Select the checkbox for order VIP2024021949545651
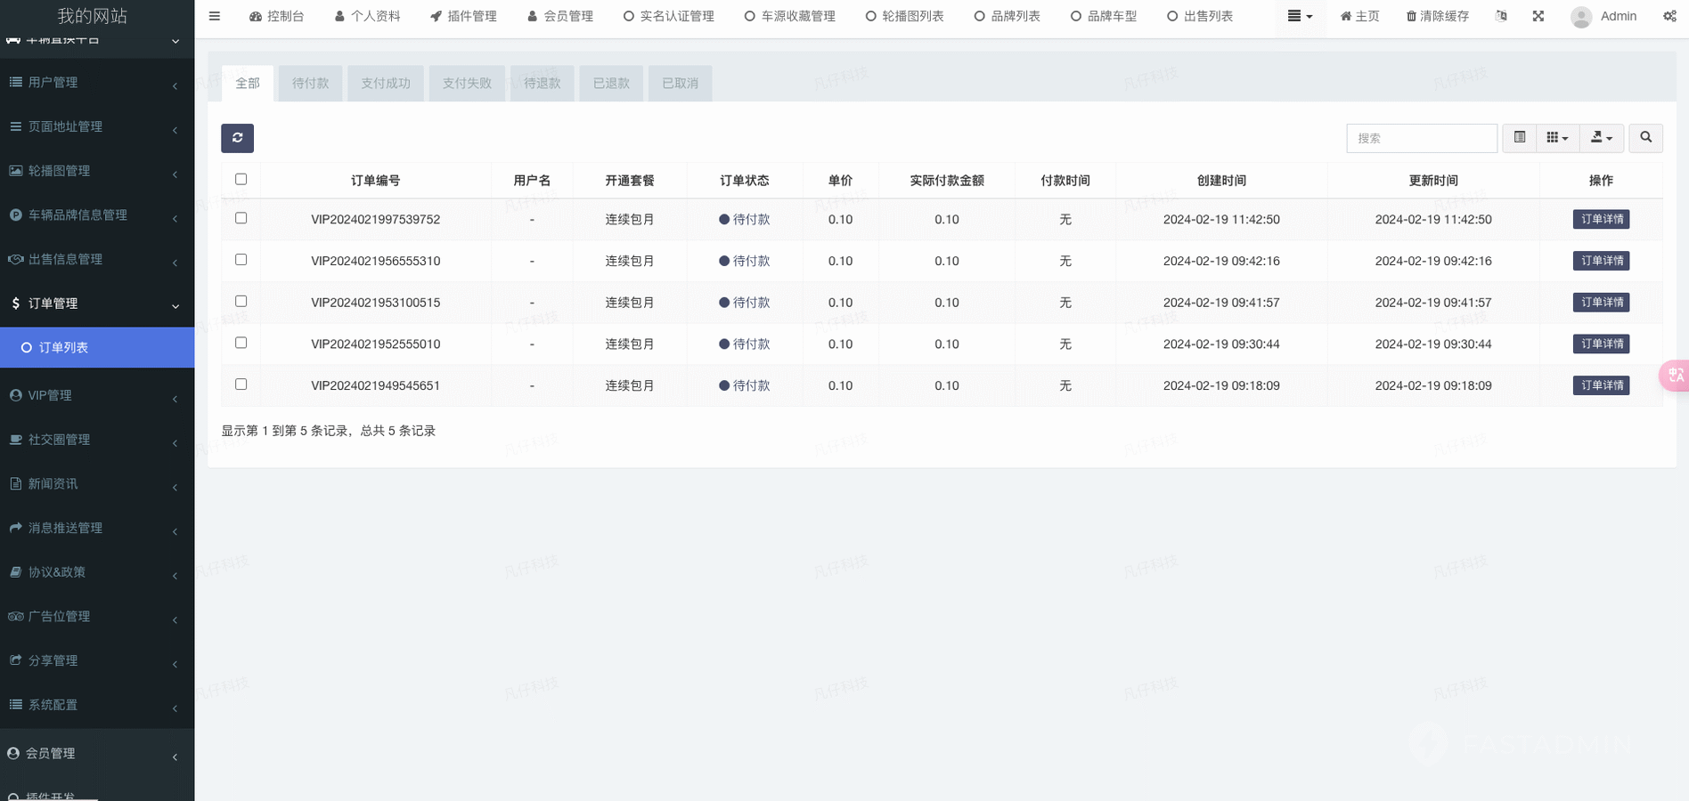This screenshot has height=801, width=1689. (x=241, y=384)
